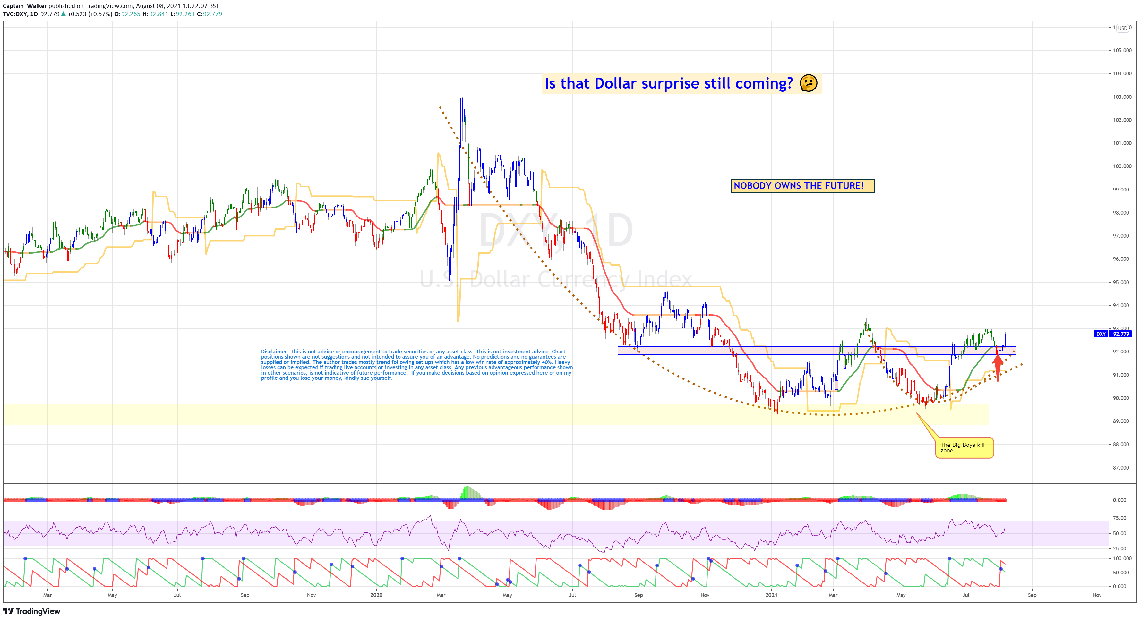The height and width of the screenshot is (620, 1140).
Task: Click the 100.000 label on the price axis
Action: [1122, 166]
